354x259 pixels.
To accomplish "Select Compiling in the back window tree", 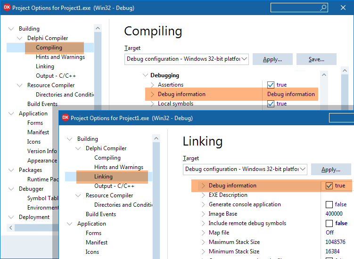I will [x=49, y=48].
